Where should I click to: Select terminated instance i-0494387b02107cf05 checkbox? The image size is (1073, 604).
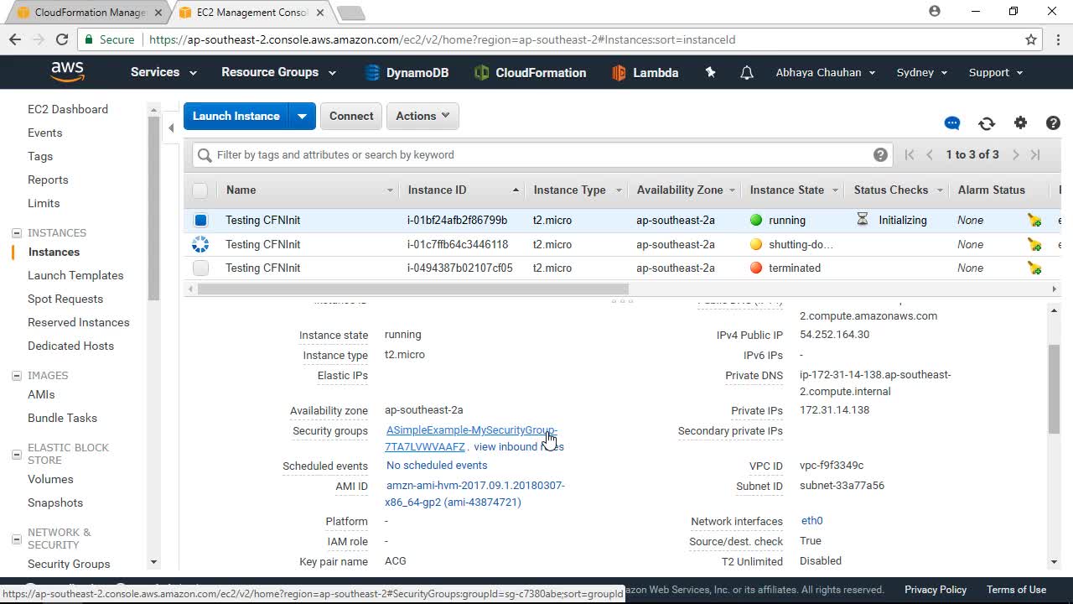(x=200, y=268)
